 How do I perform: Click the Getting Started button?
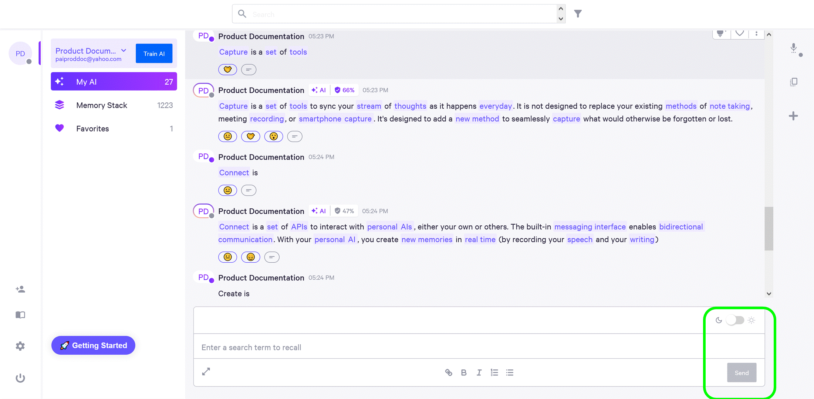tap(93, 345)
